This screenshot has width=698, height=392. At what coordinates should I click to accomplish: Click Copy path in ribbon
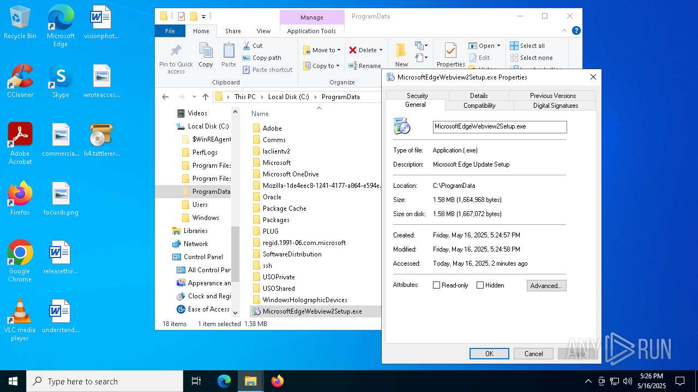click(x=262, y=58)
